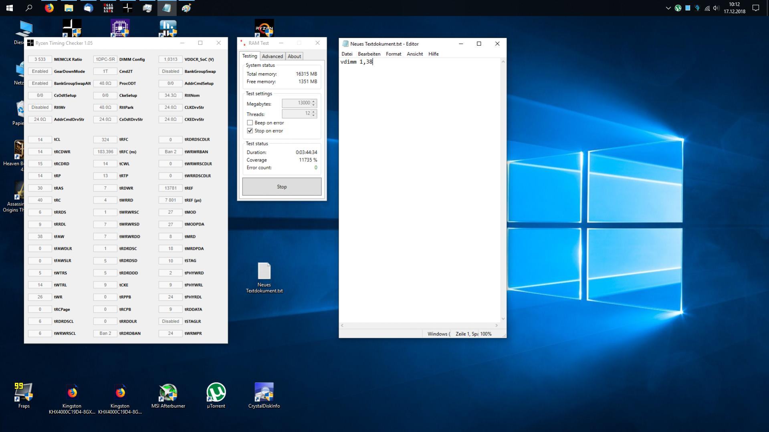Click the Firefox icon in the taskbar
Viewport: 769px width, 432px height.
coord(49,8)
